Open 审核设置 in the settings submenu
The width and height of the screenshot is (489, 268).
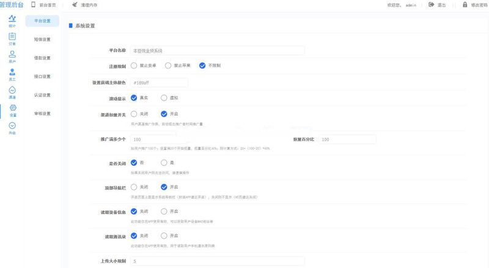42,114
